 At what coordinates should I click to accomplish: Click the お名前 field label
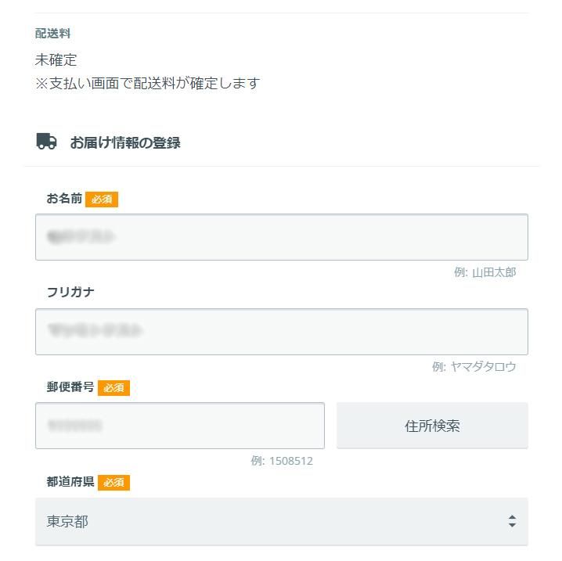click(64, 199)
